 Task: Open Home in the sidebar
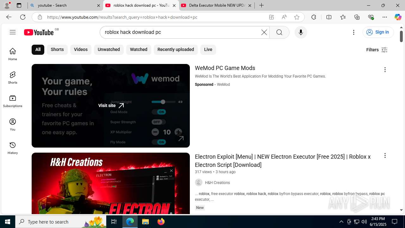point(13,54)
